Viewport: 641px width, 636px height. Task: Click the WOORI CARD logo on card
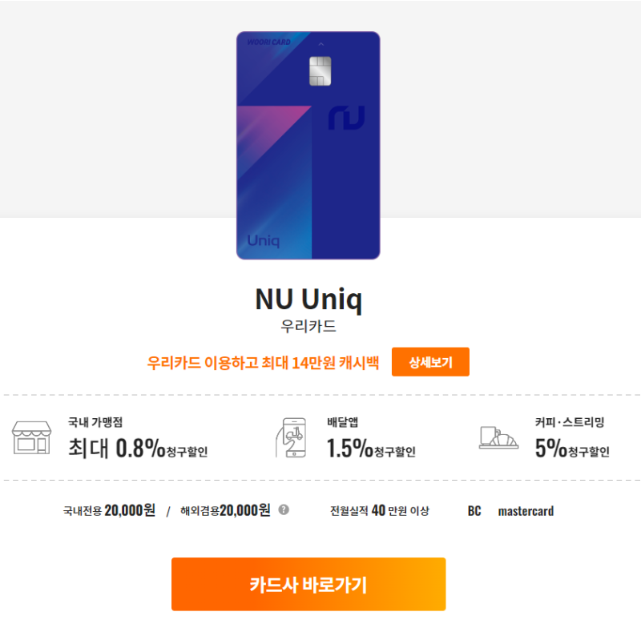268,42
